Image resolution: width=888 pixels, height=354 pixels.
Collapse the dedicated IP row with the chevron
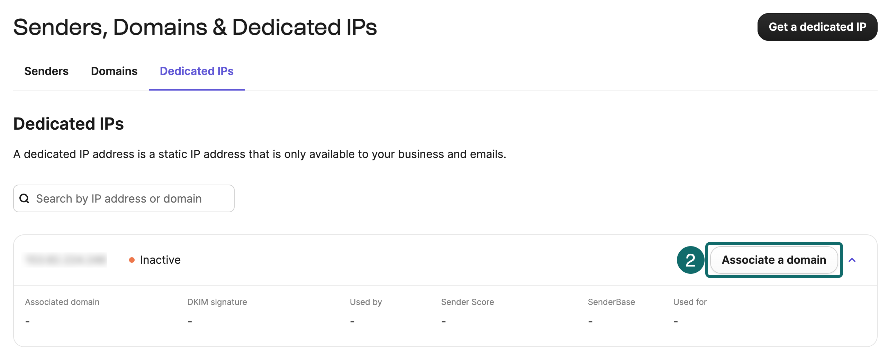click(852, 260)
